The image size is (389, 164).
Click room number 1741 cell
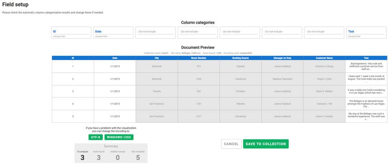click(x=199, y=104)
